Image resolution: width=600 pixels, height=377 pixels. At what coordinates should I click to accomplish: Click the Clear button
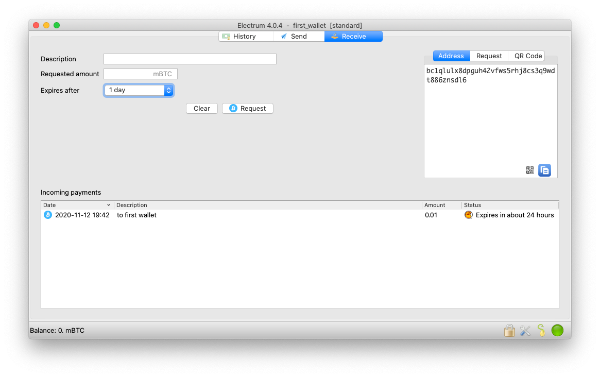pos(202,109)
